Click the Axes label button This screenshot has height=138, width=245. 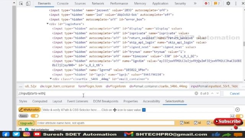coord(23,116)
